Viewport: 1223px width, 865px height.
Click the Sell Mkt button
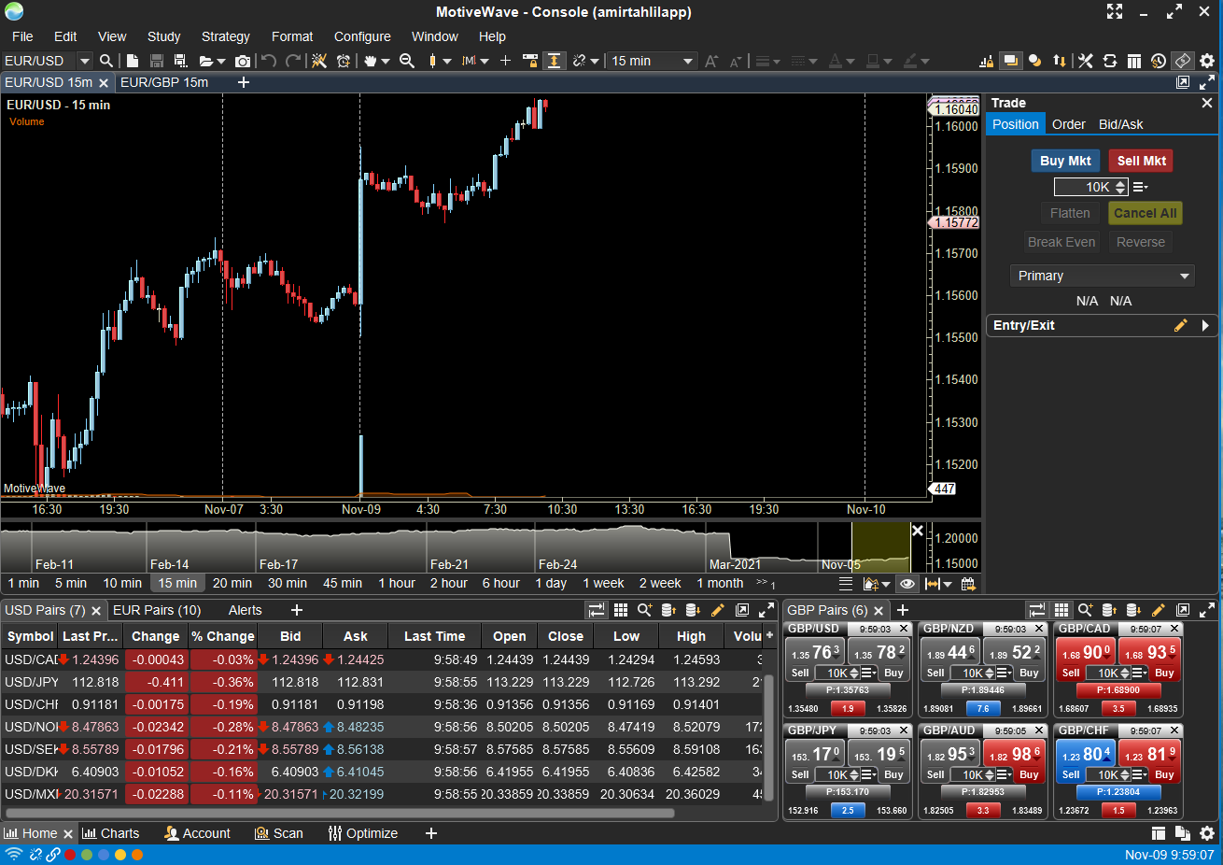[x=1141, y=161]
